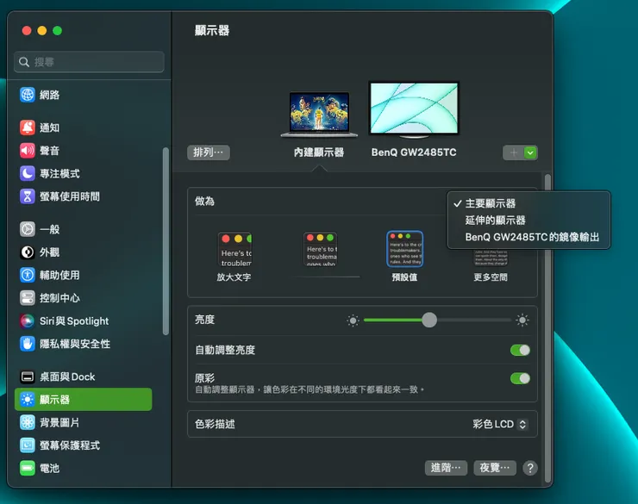Open the 聲音 speaker icon
Screen dimensions: 638x504
click(x=28, y=151)
